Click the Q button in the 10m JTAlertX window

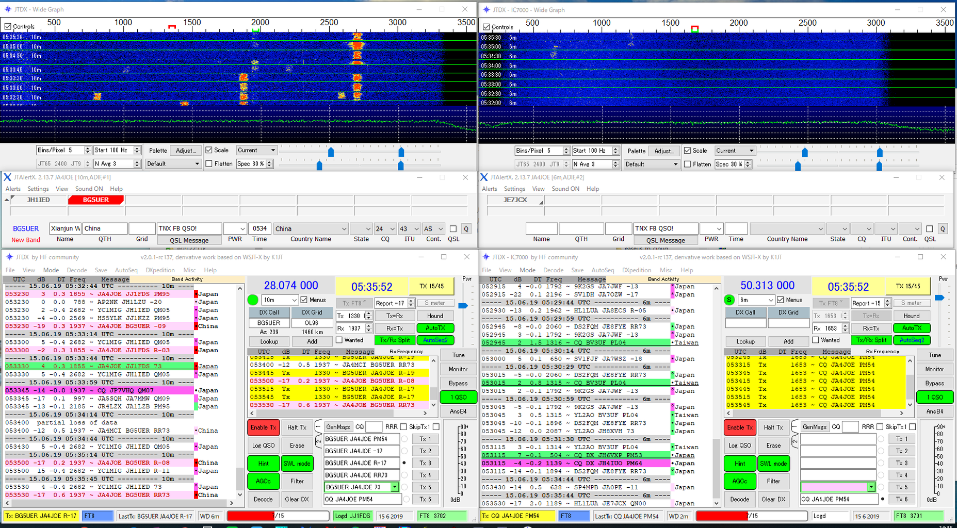click(x=466, y=229)
